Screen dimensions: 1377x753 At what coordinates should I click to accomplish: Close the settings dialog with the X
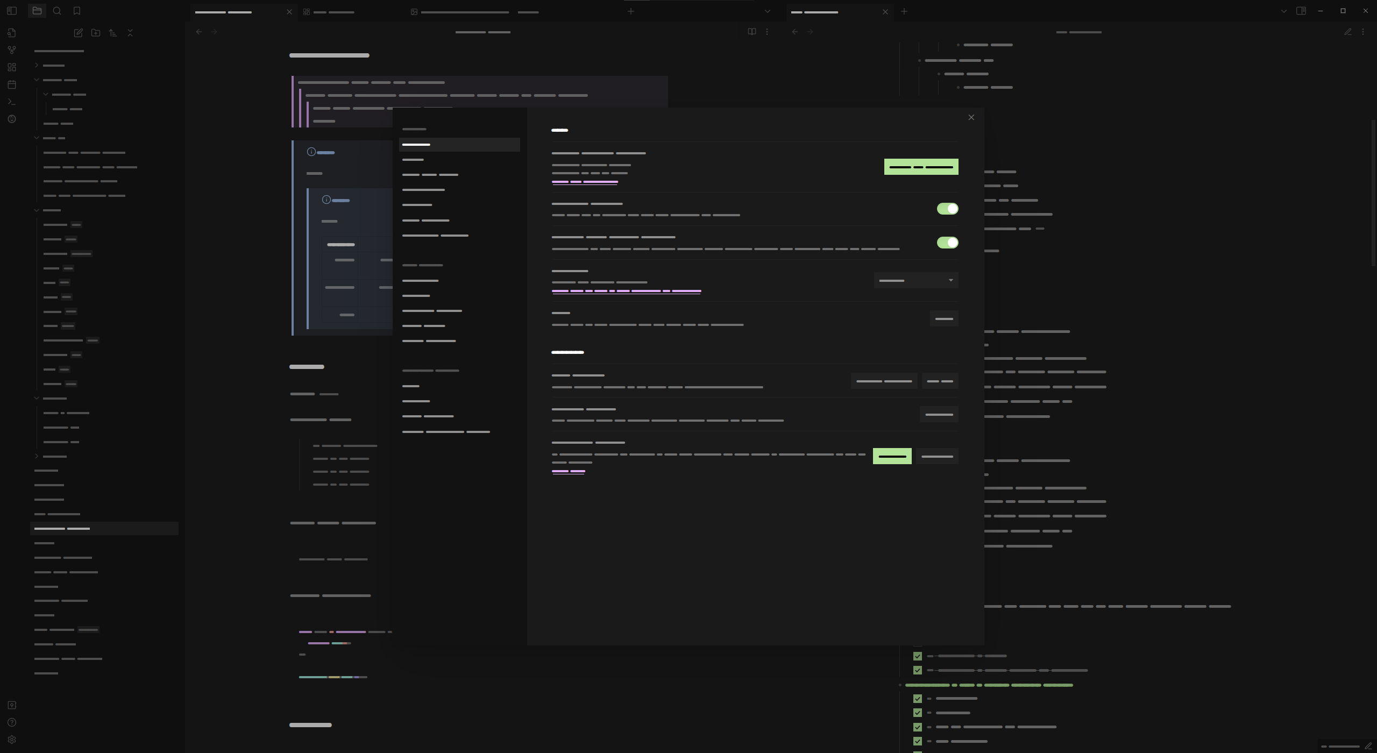click(x=971, y=117)
